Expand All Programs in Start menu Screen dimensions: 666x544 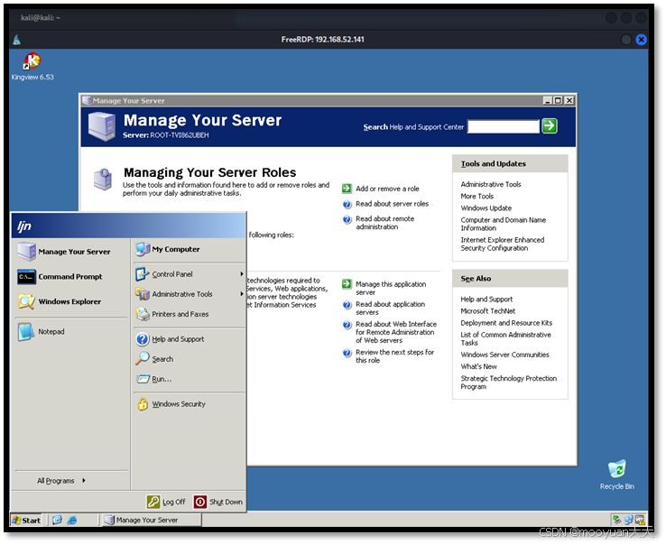click(61, 480)
